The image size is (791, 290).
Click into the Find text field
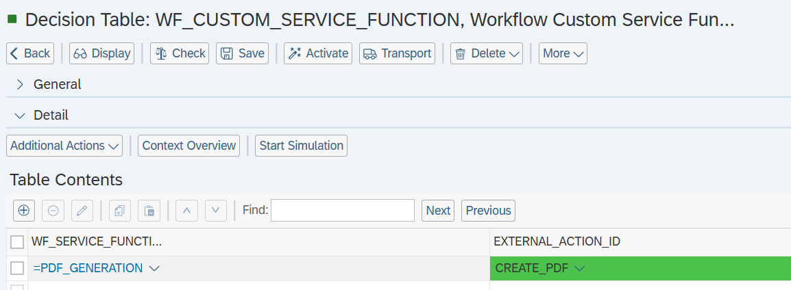point(343,211)
